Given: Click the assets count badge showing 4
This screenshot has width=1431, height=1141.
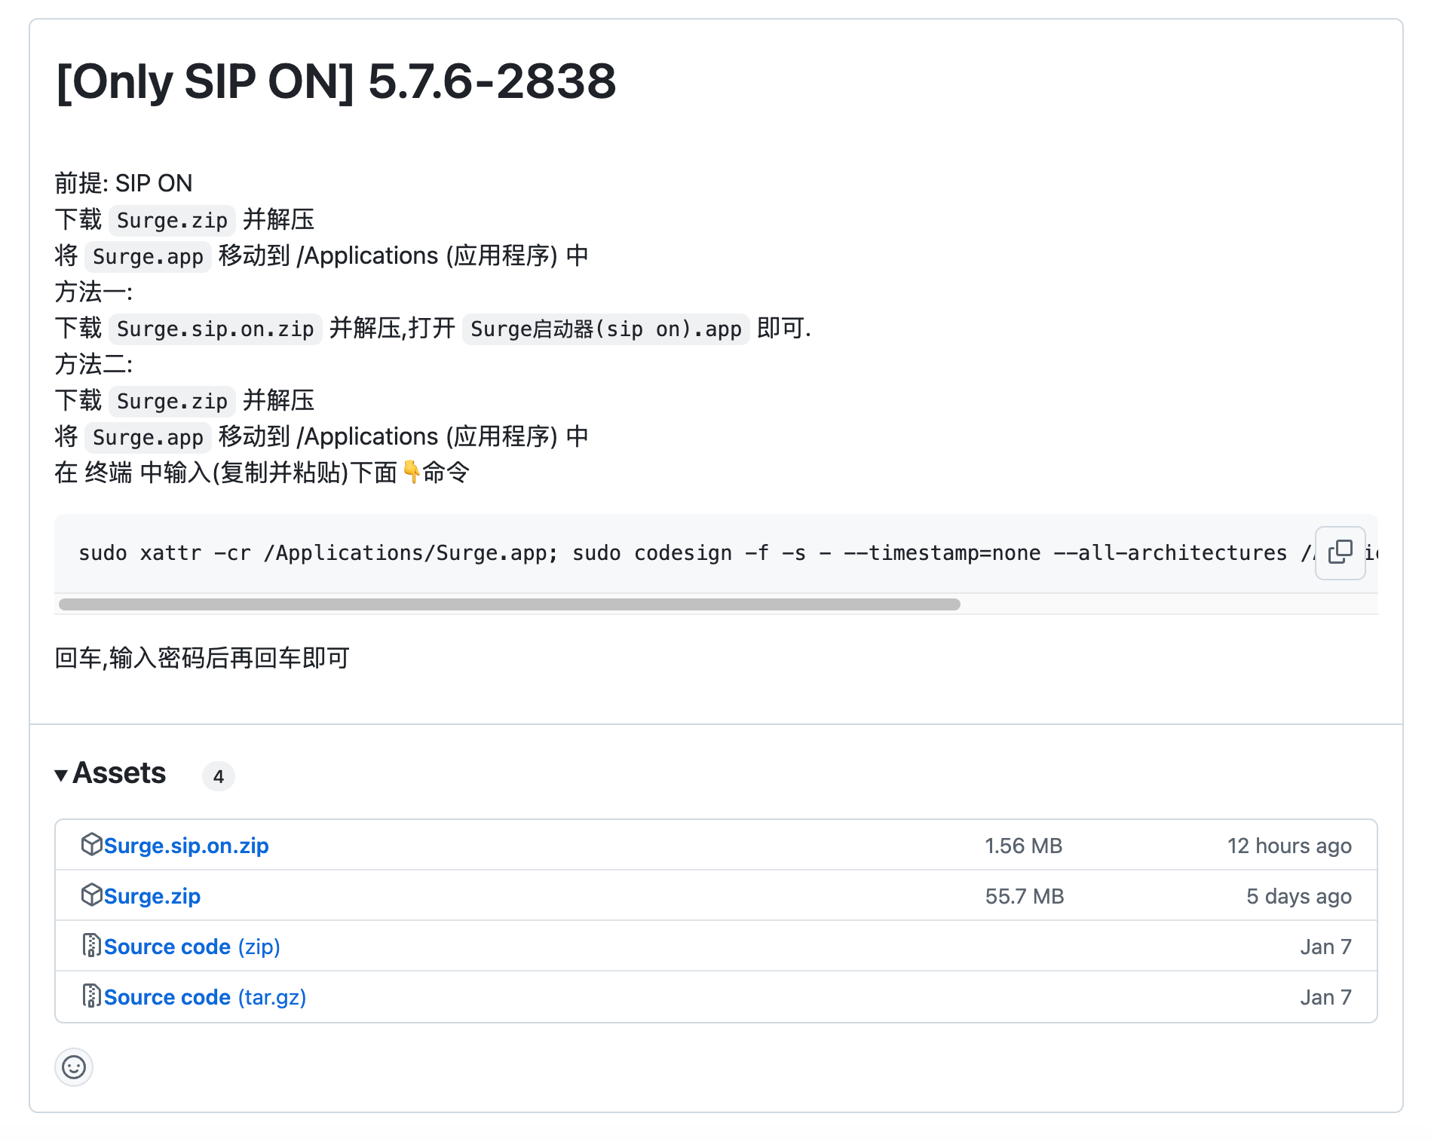Looking at the screenshot, I should point(219,776).
